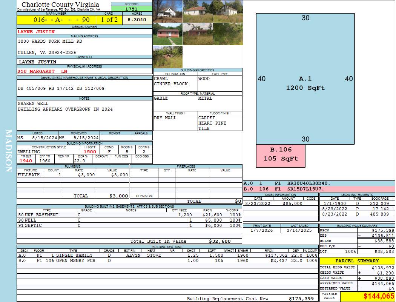The height and width of the screenshot is (302, 396).
Task: Open photo of collapsed shed in brush
Action: (167, 57)
